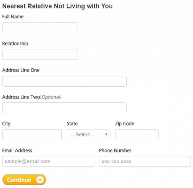Click the arrow icon on Continue button
The image size is (193, 188).
40,180
